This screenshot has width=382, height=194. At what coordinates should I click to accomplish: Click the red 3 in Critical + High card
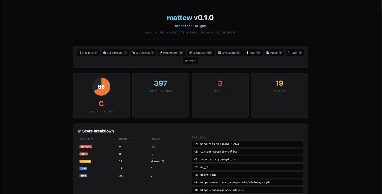click(220, 83)
